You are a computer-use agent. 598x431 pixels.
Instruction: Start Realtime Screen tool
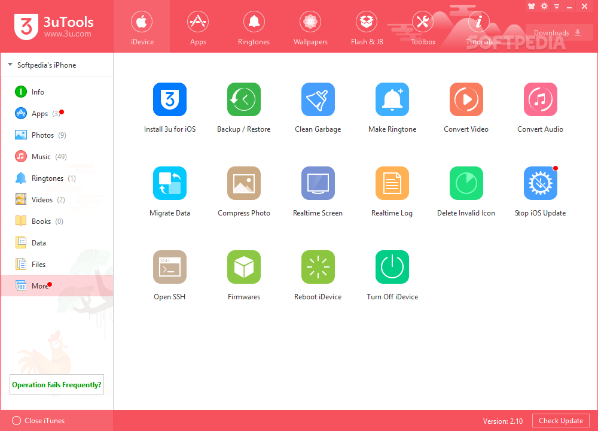click(318, 183)
